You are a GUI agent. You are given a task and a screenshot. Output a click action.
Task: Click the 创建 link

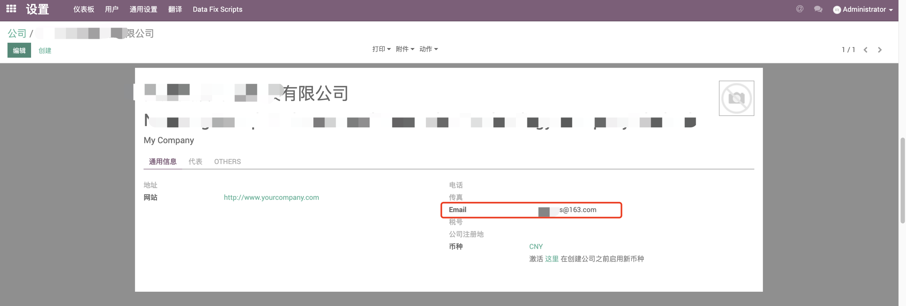point(45,50)
